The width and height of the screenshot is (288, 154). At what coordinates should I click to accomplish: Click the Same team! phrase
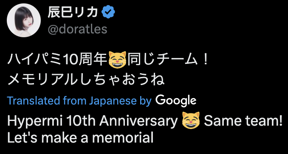click(x=243, y=121)
